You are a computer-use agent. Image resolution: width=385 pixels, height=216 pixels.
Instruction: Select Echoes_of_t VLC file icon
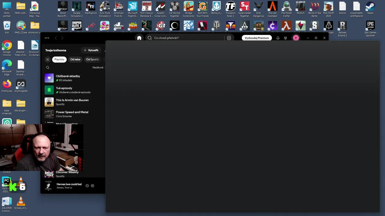coord(21,203)
